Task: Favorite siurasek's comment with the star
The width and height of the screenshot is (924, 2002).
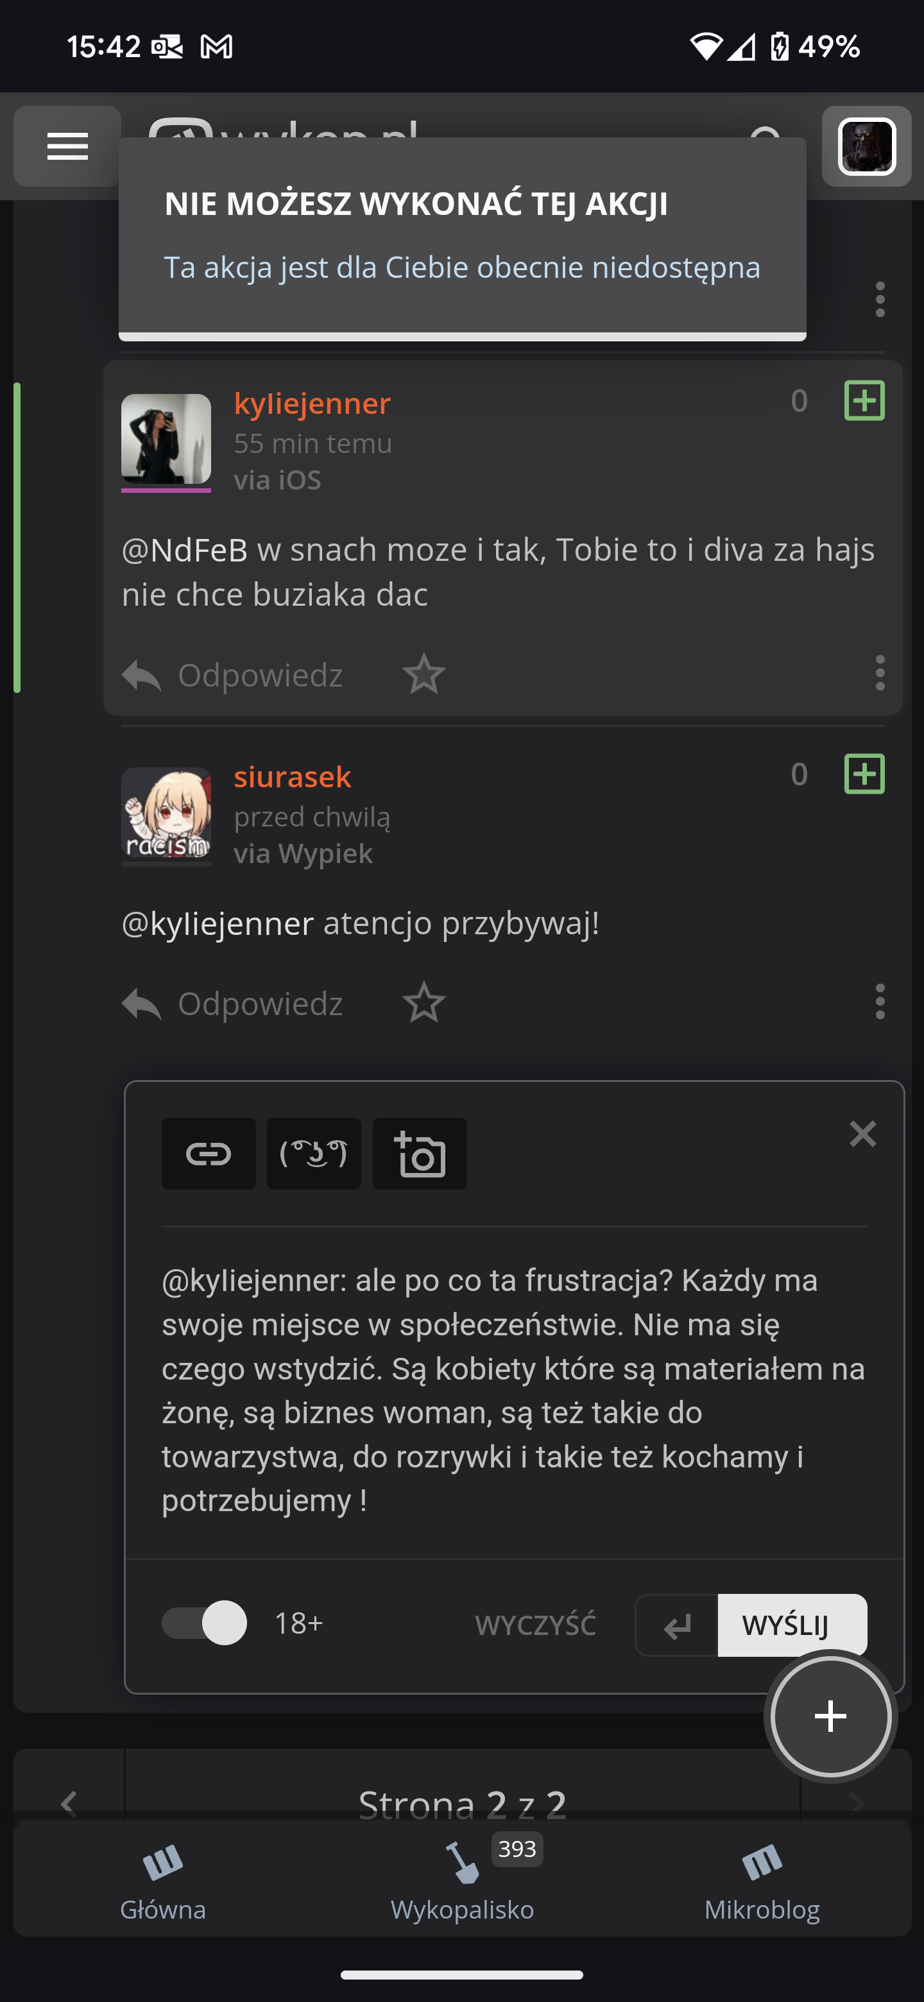Action: click(424, 1002)
